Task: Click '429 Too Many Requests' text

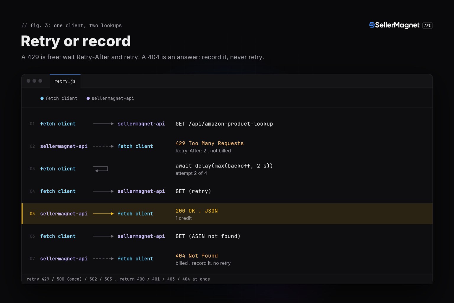Action: point(210,143)
